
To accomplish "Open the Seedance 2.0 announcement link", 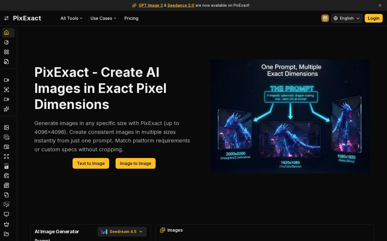I will (181, 5).
